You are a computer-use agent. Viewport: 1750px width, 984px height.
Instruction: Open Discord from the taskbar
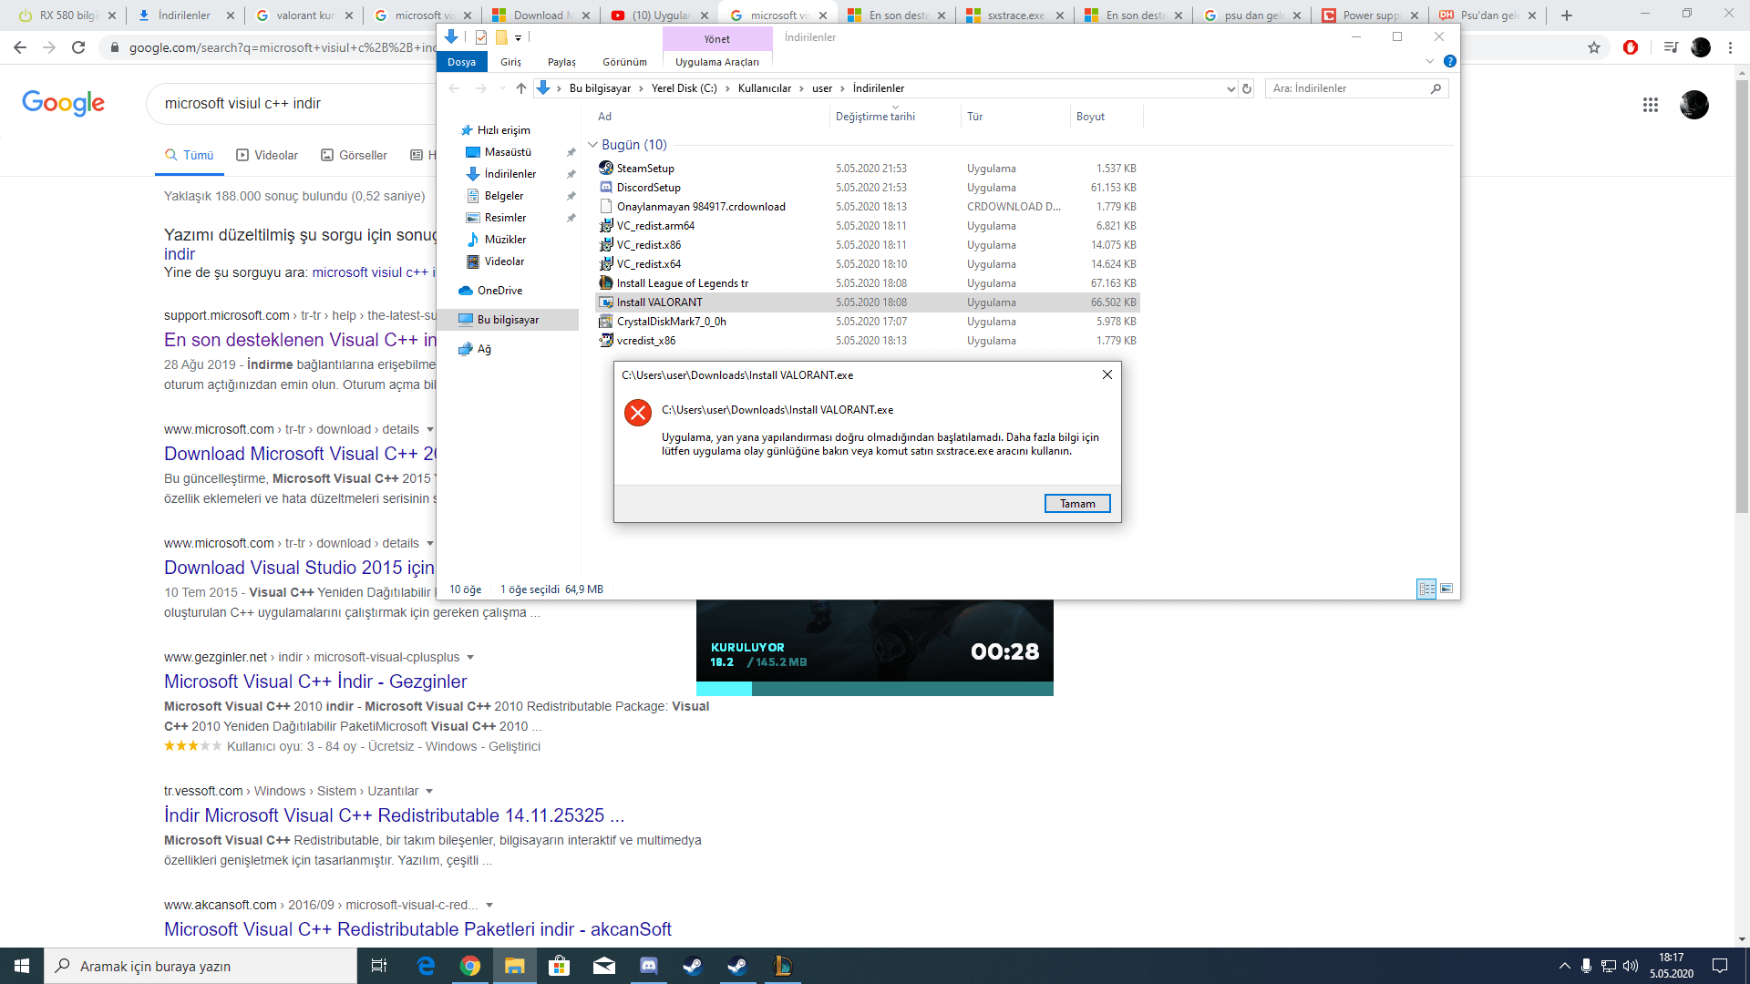click(649, 966)
